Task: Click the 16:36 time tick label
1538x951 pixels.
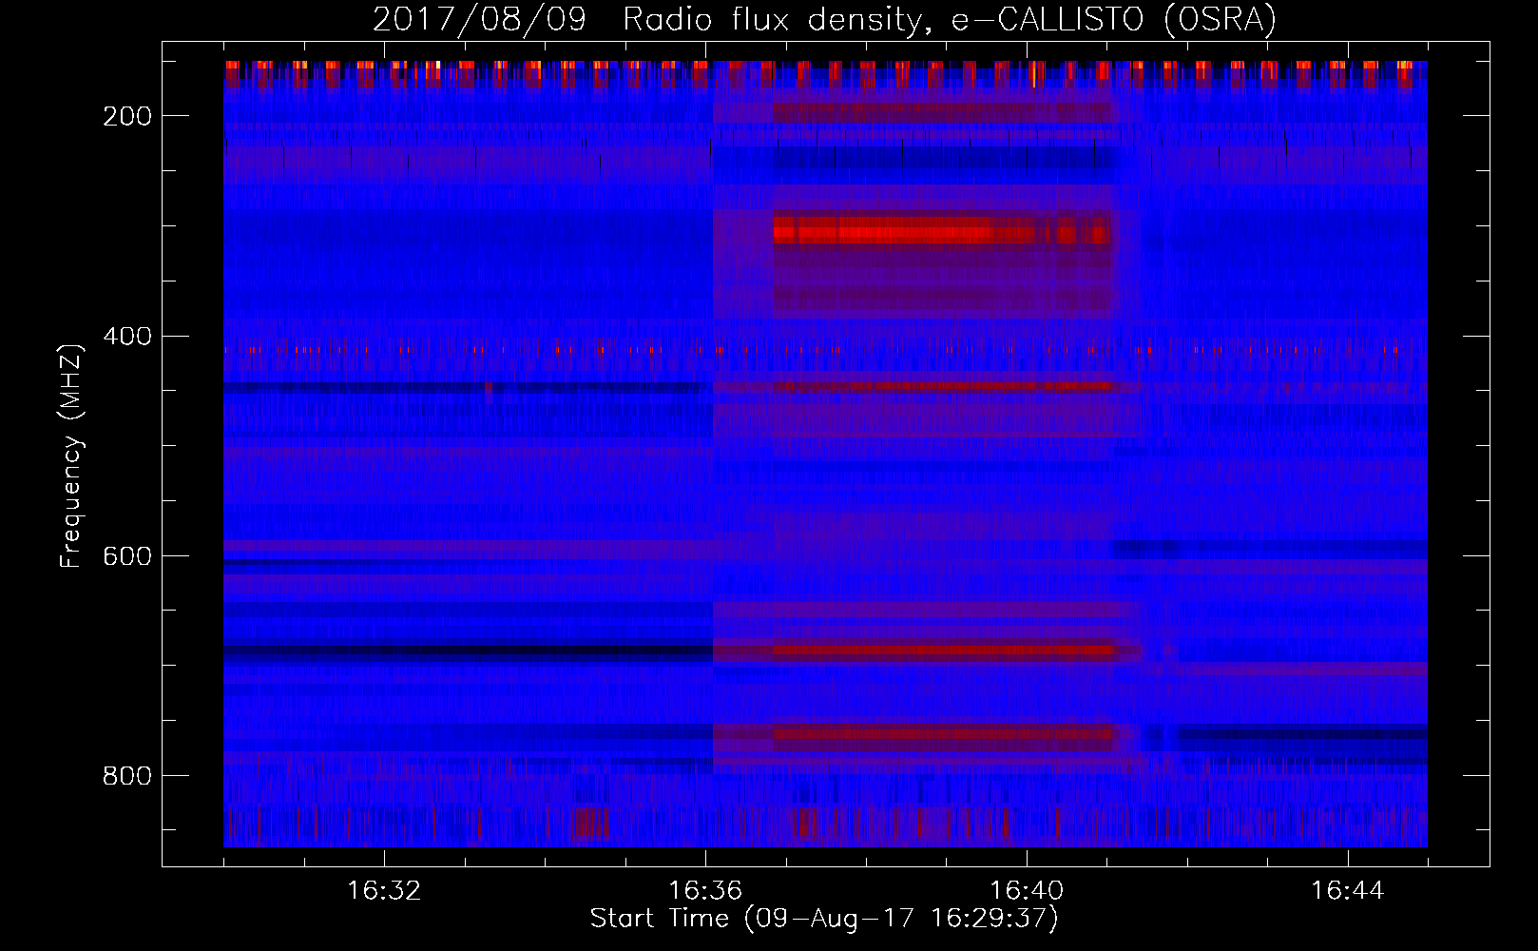Action: click(705, 891)
